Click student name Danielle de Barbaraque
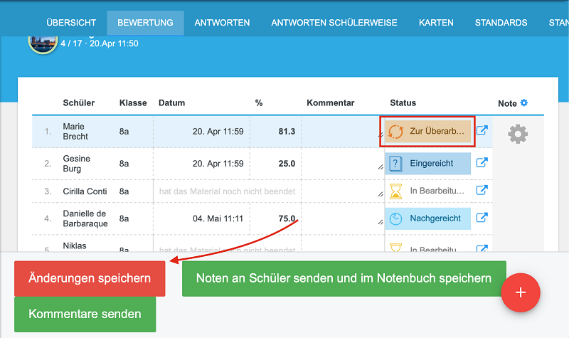Viewport: 569px width, 338px height. (85, 218)
